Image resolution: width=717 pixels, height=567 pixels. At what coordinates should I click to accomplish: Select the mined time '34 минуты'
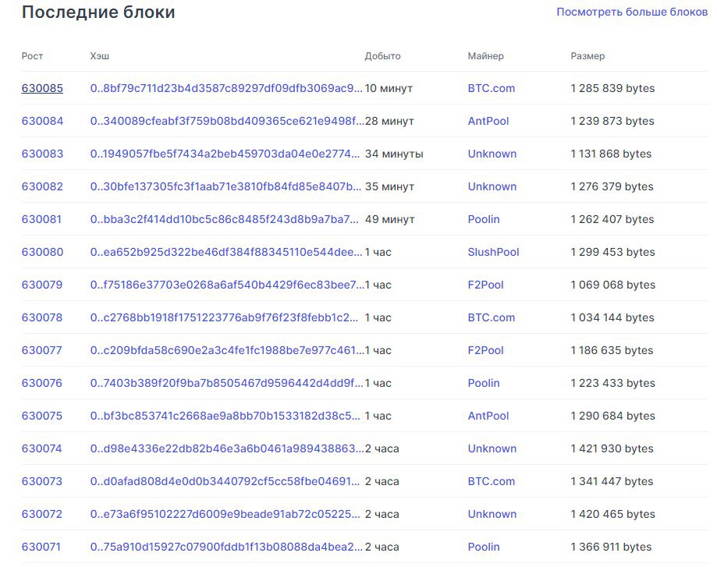394,154
